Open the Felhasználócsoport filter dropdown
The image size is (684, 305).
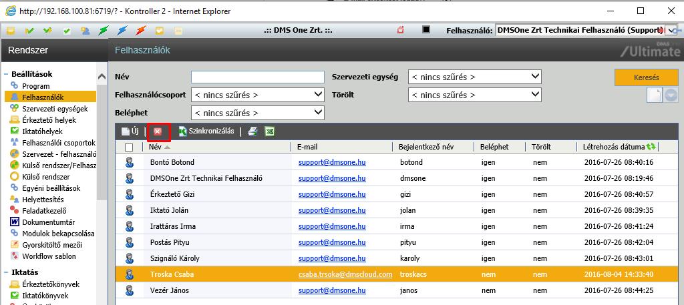258,95
